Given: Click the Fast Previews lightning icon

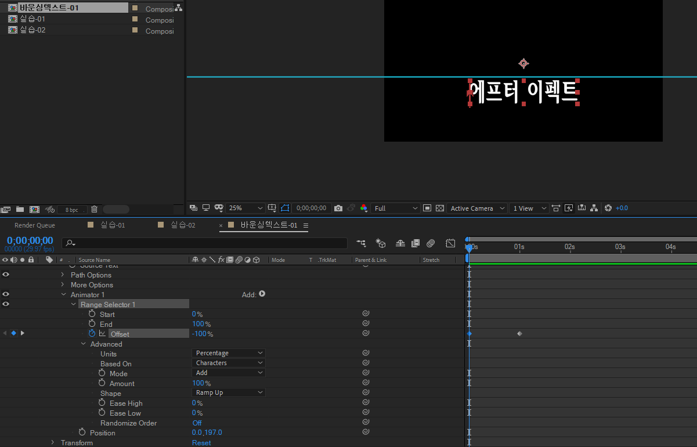Looking at the screenshot, I should (569, 208).
